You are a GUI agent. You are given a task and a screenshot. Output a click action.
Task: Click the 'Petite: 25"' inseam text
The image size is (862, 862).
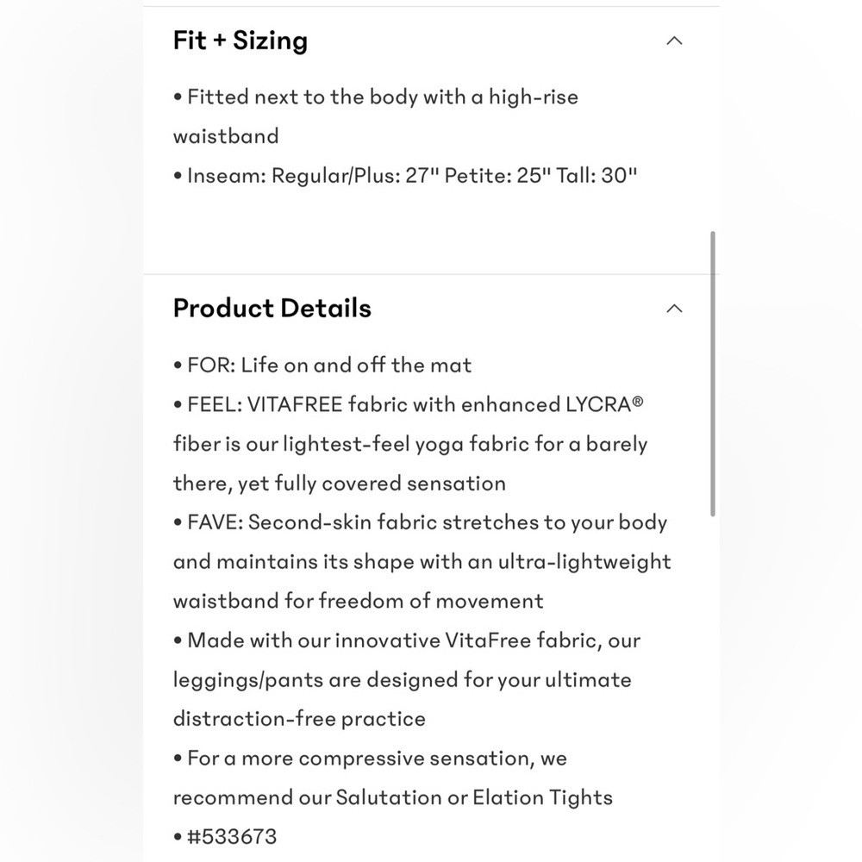click(497, 176)
